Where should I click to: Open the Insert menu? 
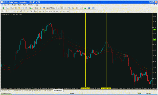pyautogui.click(x=14, y=5)
